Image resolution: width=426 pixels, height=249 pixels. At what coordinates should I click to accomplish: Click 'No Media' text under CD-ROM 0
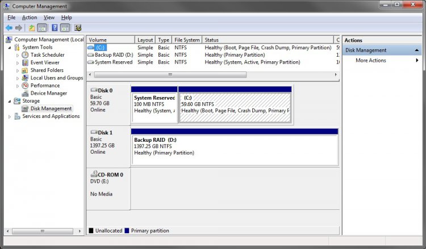(x=101, y=194)
